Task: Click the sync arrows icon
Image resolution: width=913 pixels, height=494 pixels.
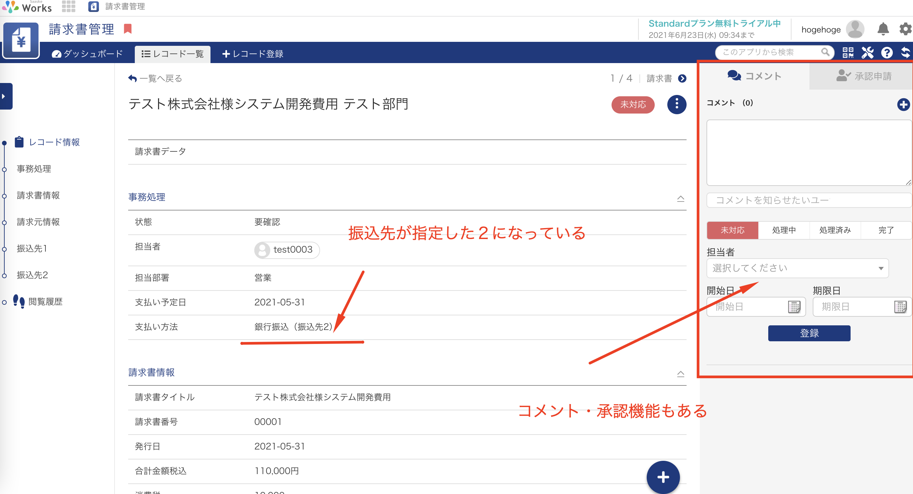Action: pyautogui.click(x=906, y=52)
